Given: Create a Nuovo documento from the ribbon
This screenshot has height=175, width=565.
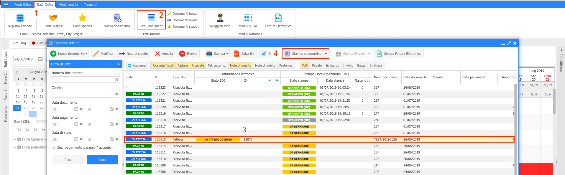Looking at the screenshot, I should [117, 21].
